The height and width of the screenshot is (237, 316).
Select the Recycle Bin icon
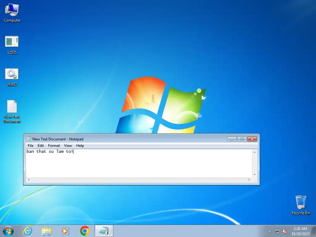301,205
